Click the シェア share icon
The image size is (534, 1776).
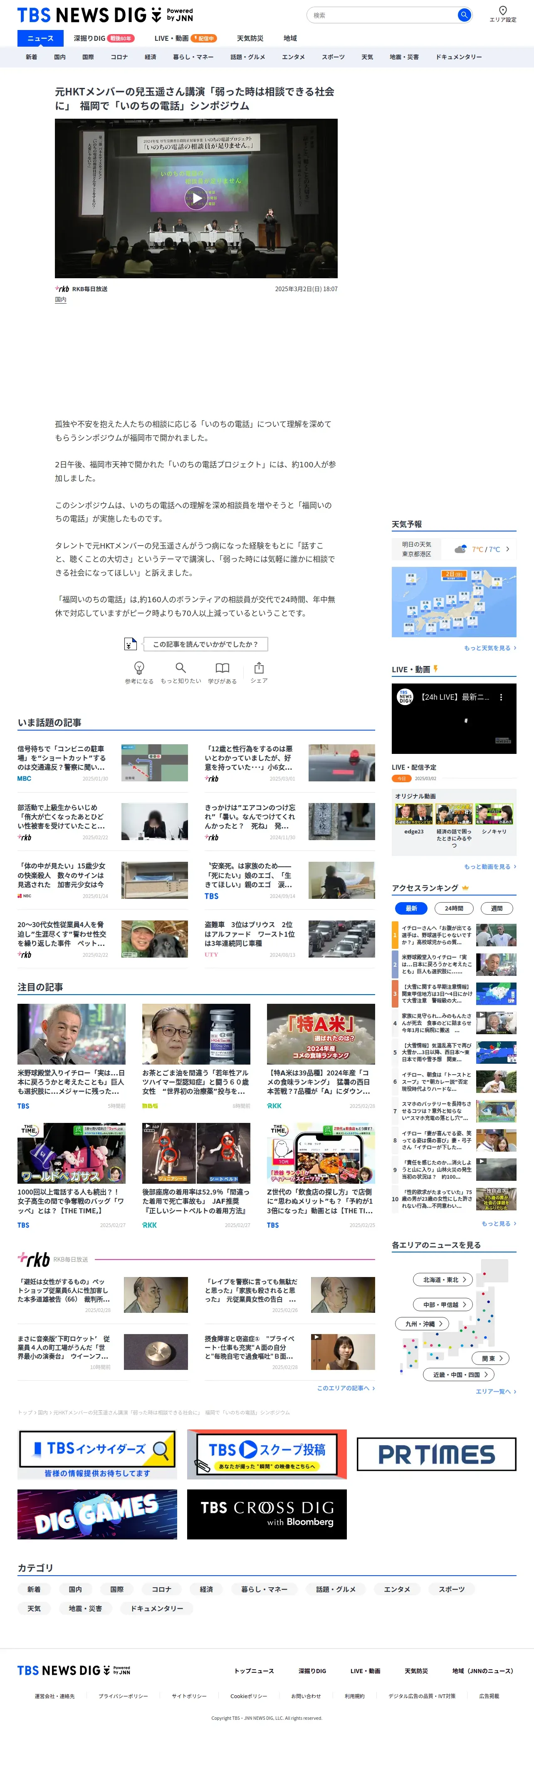[259, 667]
